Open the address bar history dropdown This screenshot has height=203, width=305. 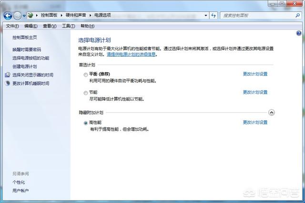[x=205, y=15]
